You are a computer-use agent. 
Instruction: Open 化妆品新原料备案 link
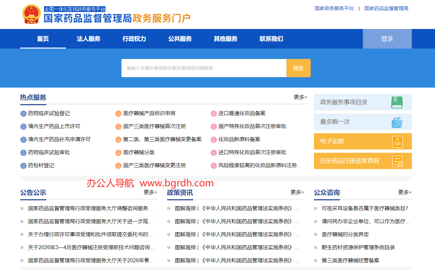(240, 139)
